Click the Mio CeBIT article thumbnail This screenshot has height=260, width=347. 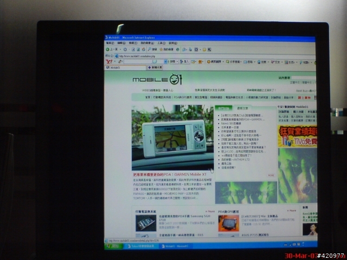pos(229,223)
